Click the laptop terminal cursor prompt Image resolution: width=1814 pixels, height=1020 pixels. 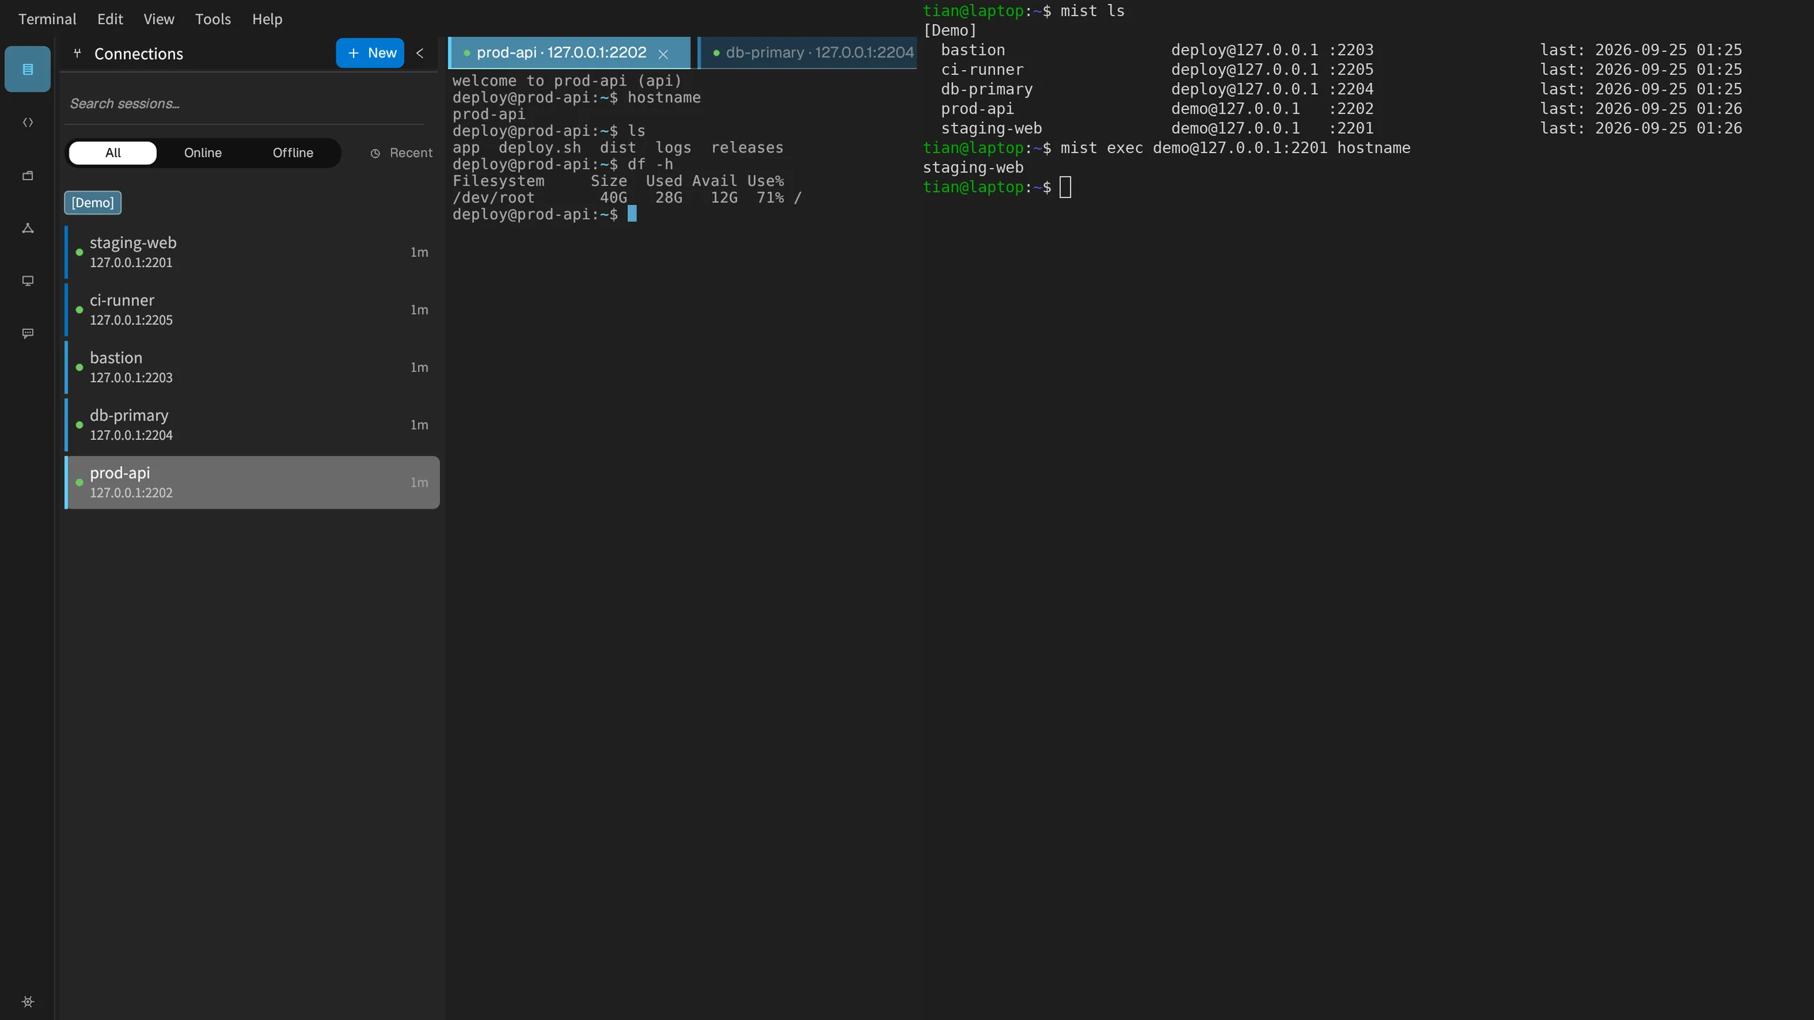click(x=1065, y=188)
